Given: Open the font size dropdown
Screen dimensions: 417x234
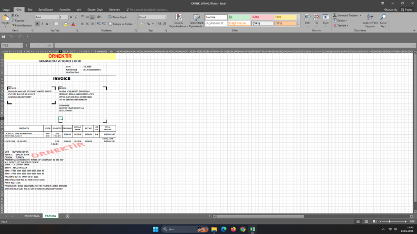Looking at the screenshot, I should click(67, 17).
